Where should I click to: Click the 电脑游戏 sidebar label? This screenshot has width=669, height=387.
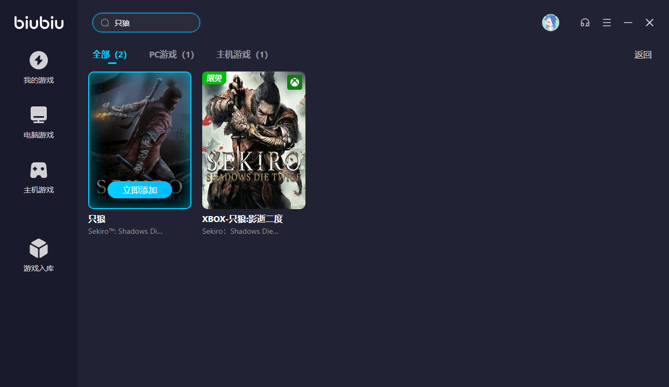39,135
